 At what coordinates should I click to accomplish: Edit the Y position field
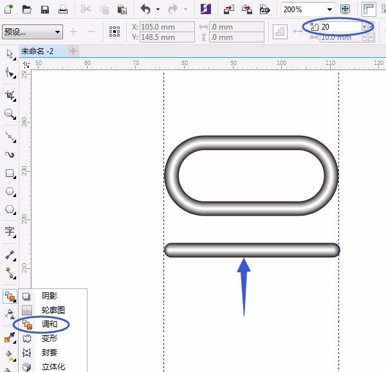(167, 37)
